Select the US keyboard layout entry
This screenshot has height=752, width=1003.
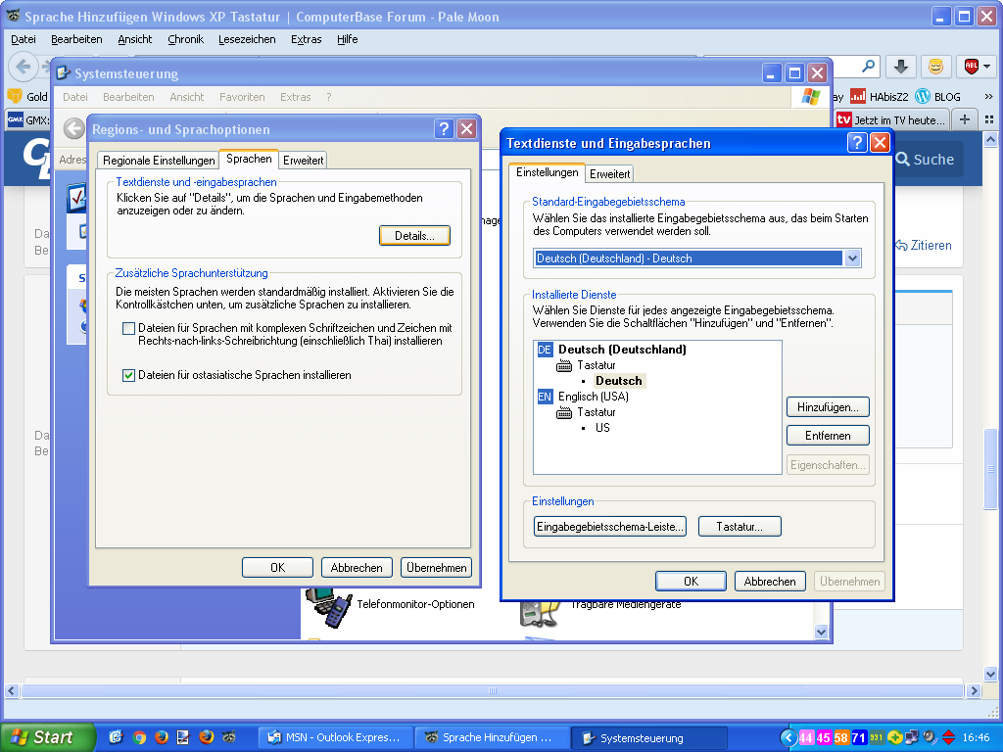click(x=602, y=428)
